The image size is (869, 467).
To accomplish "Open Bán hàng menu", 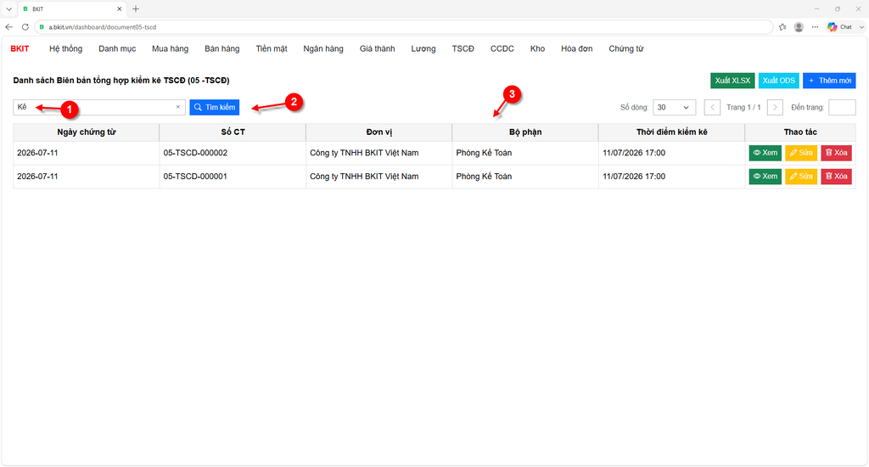I will click(221, 48).
